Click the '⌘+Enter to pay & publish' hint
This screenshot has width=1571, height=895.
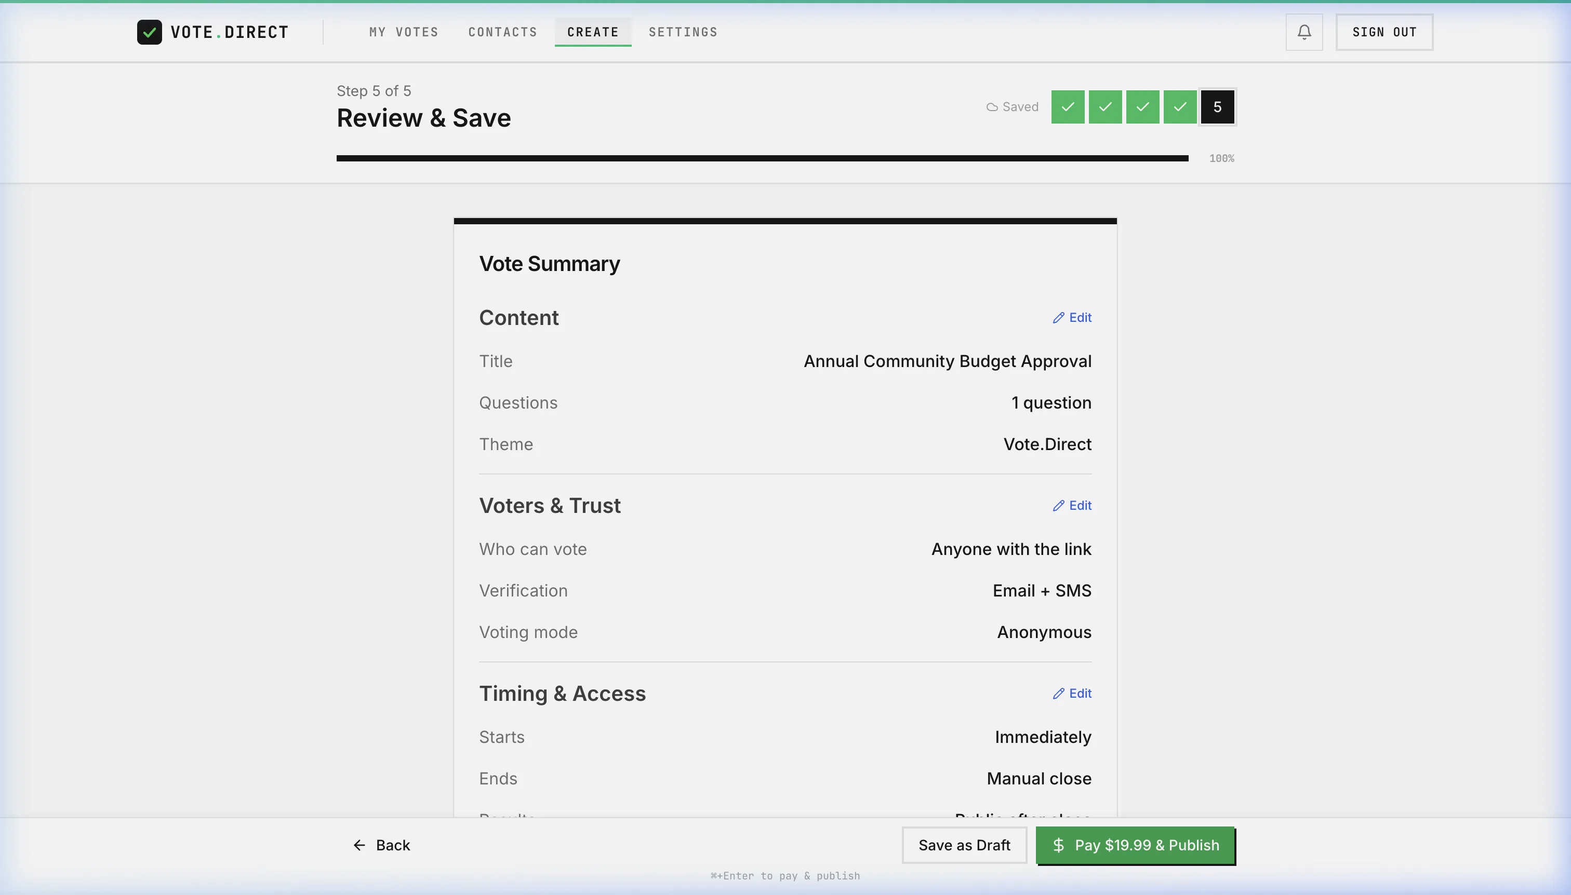pyautogui.click(x=785, y=876)
